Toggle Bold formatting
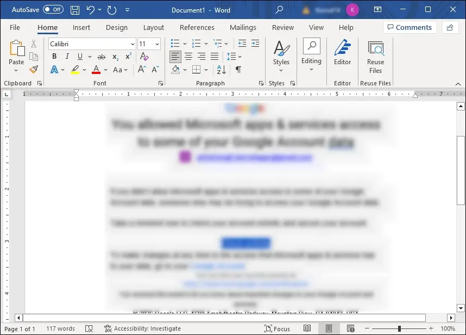Screen dimensions: 466x335 pos(54,56)
